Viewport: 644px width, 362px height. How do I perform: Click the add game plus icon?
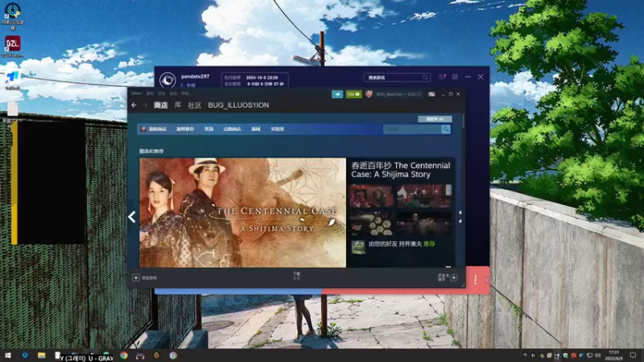[x=136, y=278]
